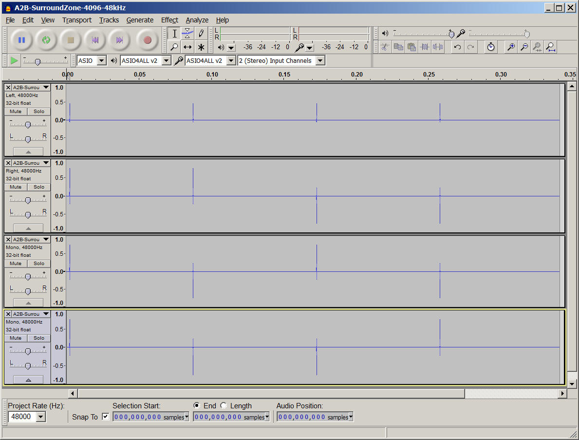Open the 2 (Stereo) Input Channels dropdown

click(x=320, y=60)
